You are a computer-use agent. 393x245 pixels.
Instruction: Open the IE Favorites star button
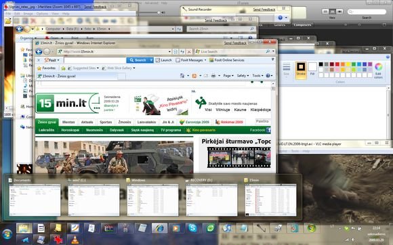click(46, 68)
